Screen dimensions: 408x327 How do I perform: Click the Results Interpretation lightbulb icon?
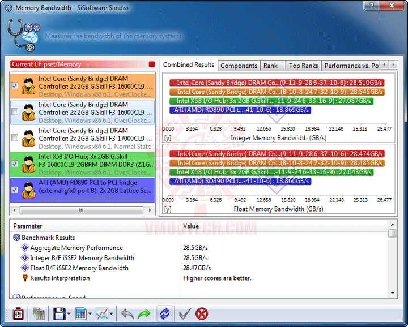coord(25,278)
